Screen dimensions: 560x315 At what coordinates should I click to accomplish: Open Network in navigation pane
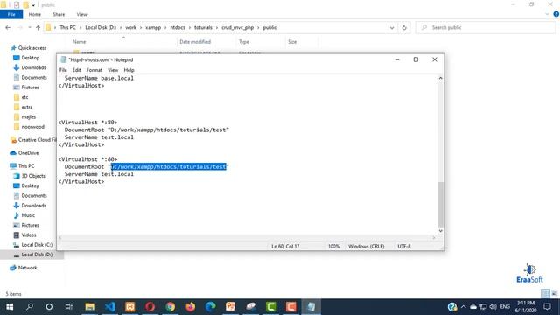(x=27, y=268)
